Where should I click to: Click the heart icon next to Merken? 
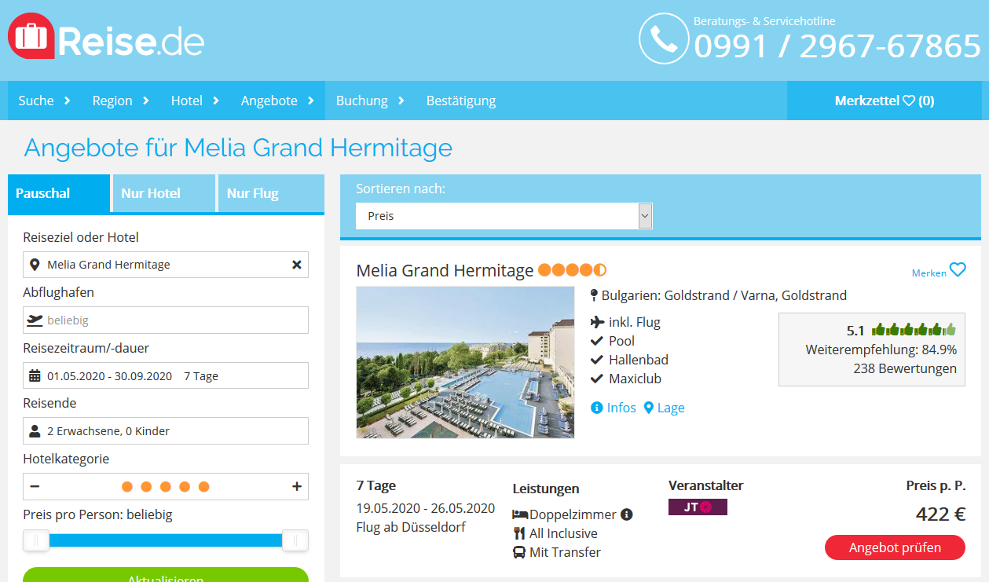(x=958, y=270)
